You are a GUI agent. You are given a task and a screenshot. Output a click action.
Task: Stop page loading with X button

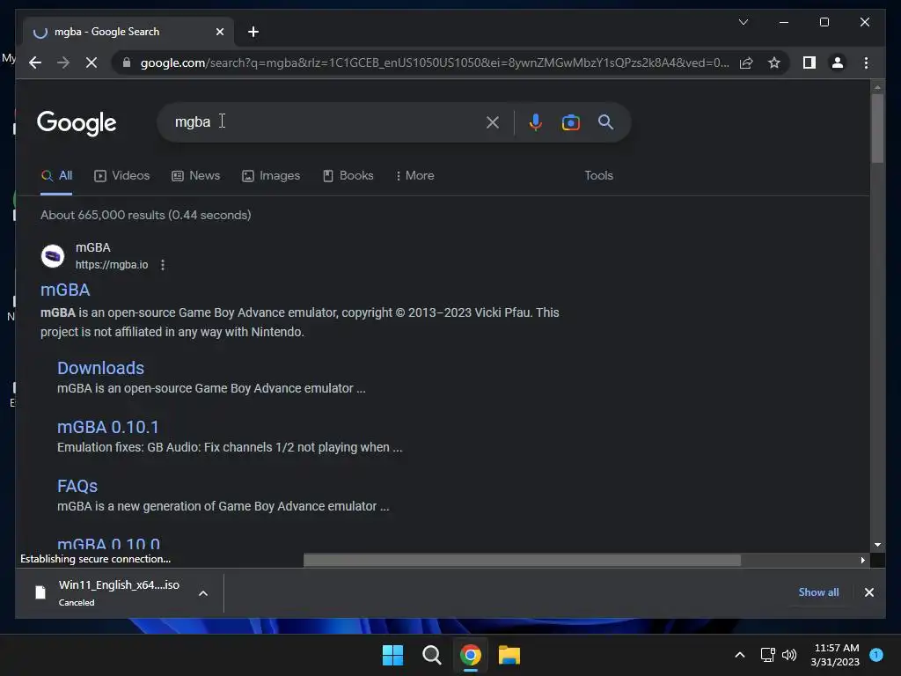click(x=92, y=62)
